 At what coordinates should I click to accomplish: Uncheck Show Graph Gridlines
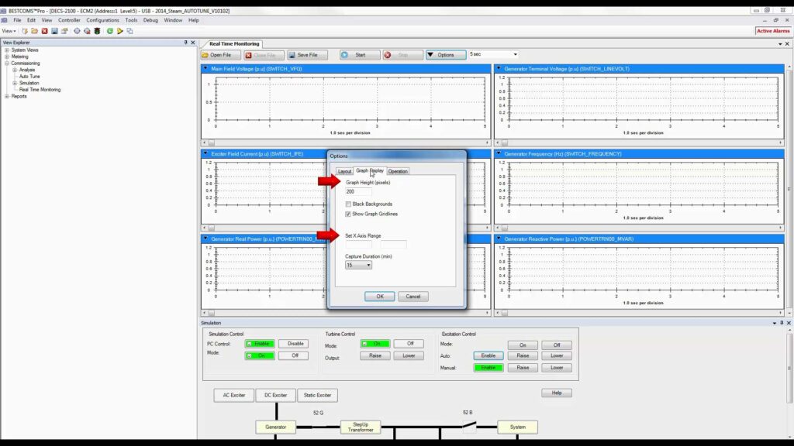(349, 213)
